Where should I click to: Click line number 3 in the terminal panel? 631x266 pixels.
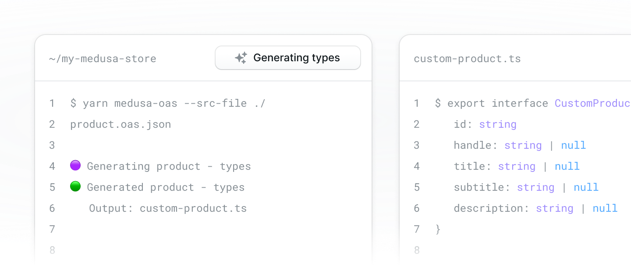[x=52, y=145]
